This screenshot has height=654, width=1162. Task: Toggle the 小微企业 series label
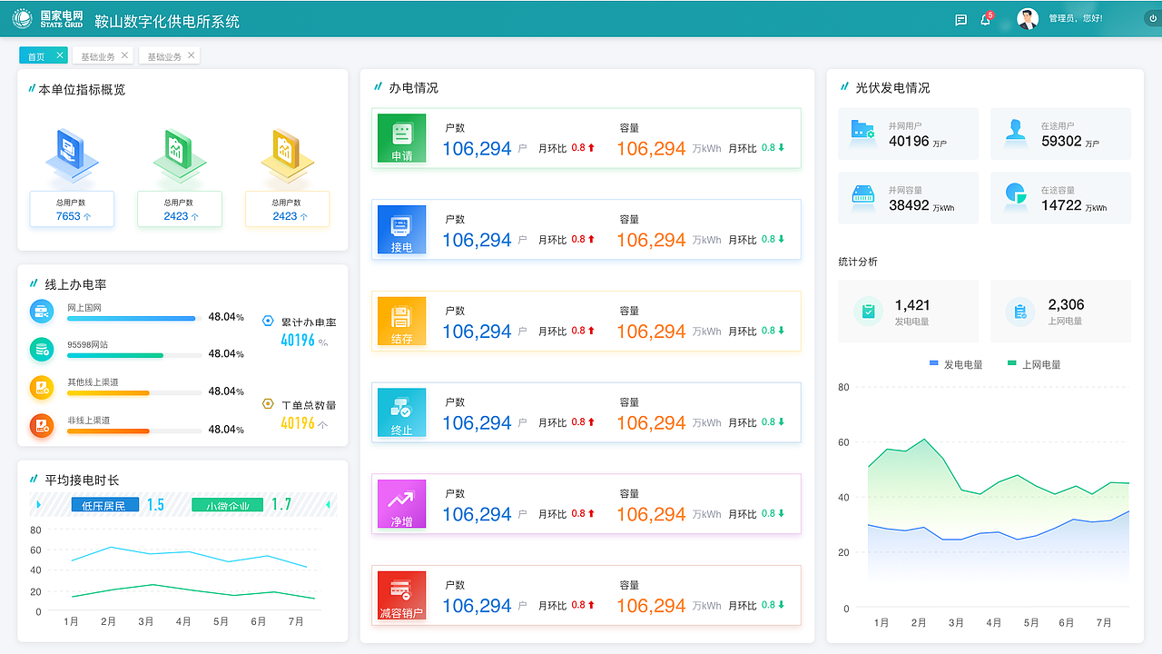(x=227, y=504)
